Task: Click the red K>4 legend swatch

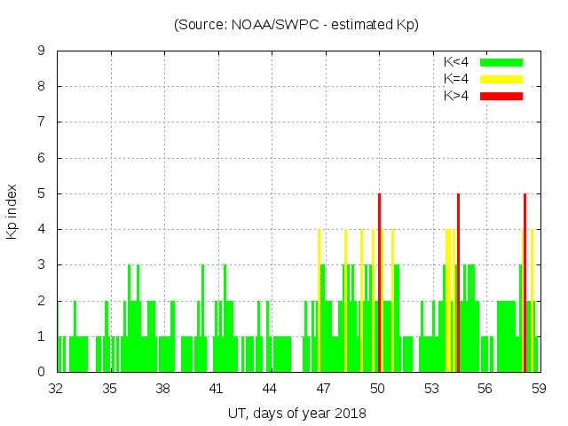Action: [501, 95]
